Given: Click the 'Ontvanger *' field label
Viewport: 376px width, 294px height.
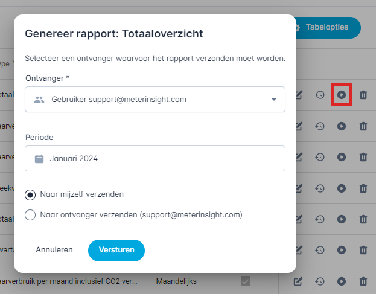Looking at the screenshot, I should [48, 78].
